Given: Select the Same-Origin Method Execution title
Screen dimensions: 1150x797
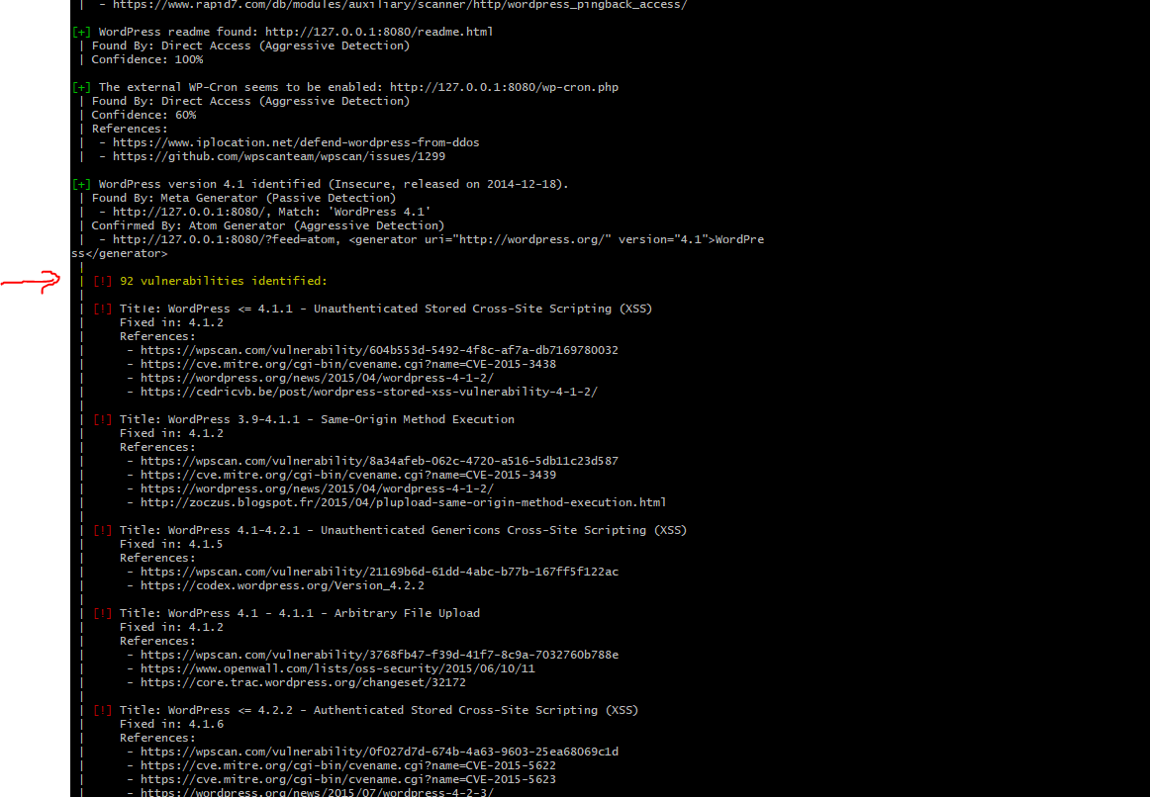Looking at the screenshot, I should 317,419.
